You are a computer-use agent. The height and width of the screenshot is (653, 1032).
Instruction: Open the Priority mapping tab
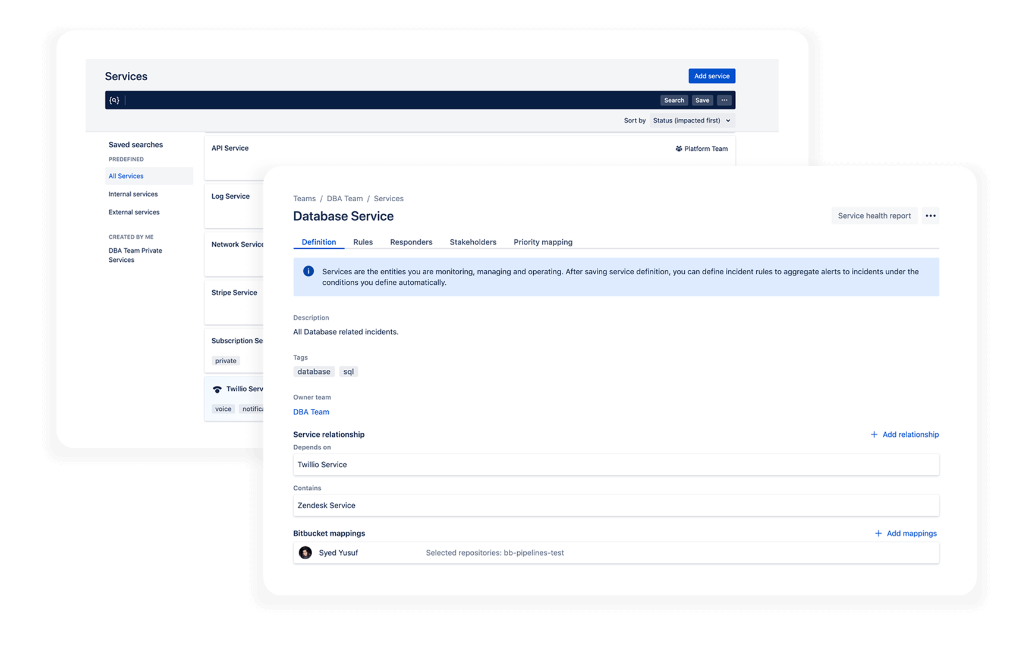click(x=543, y=242)
